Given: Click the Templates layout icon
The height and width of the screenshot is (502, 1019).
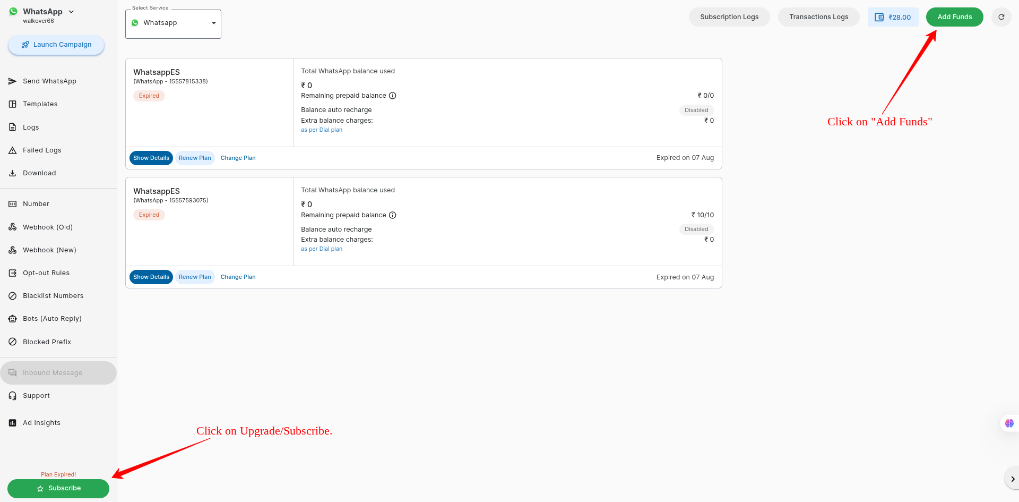Looking at the screenshot, I should coord(12,104).
